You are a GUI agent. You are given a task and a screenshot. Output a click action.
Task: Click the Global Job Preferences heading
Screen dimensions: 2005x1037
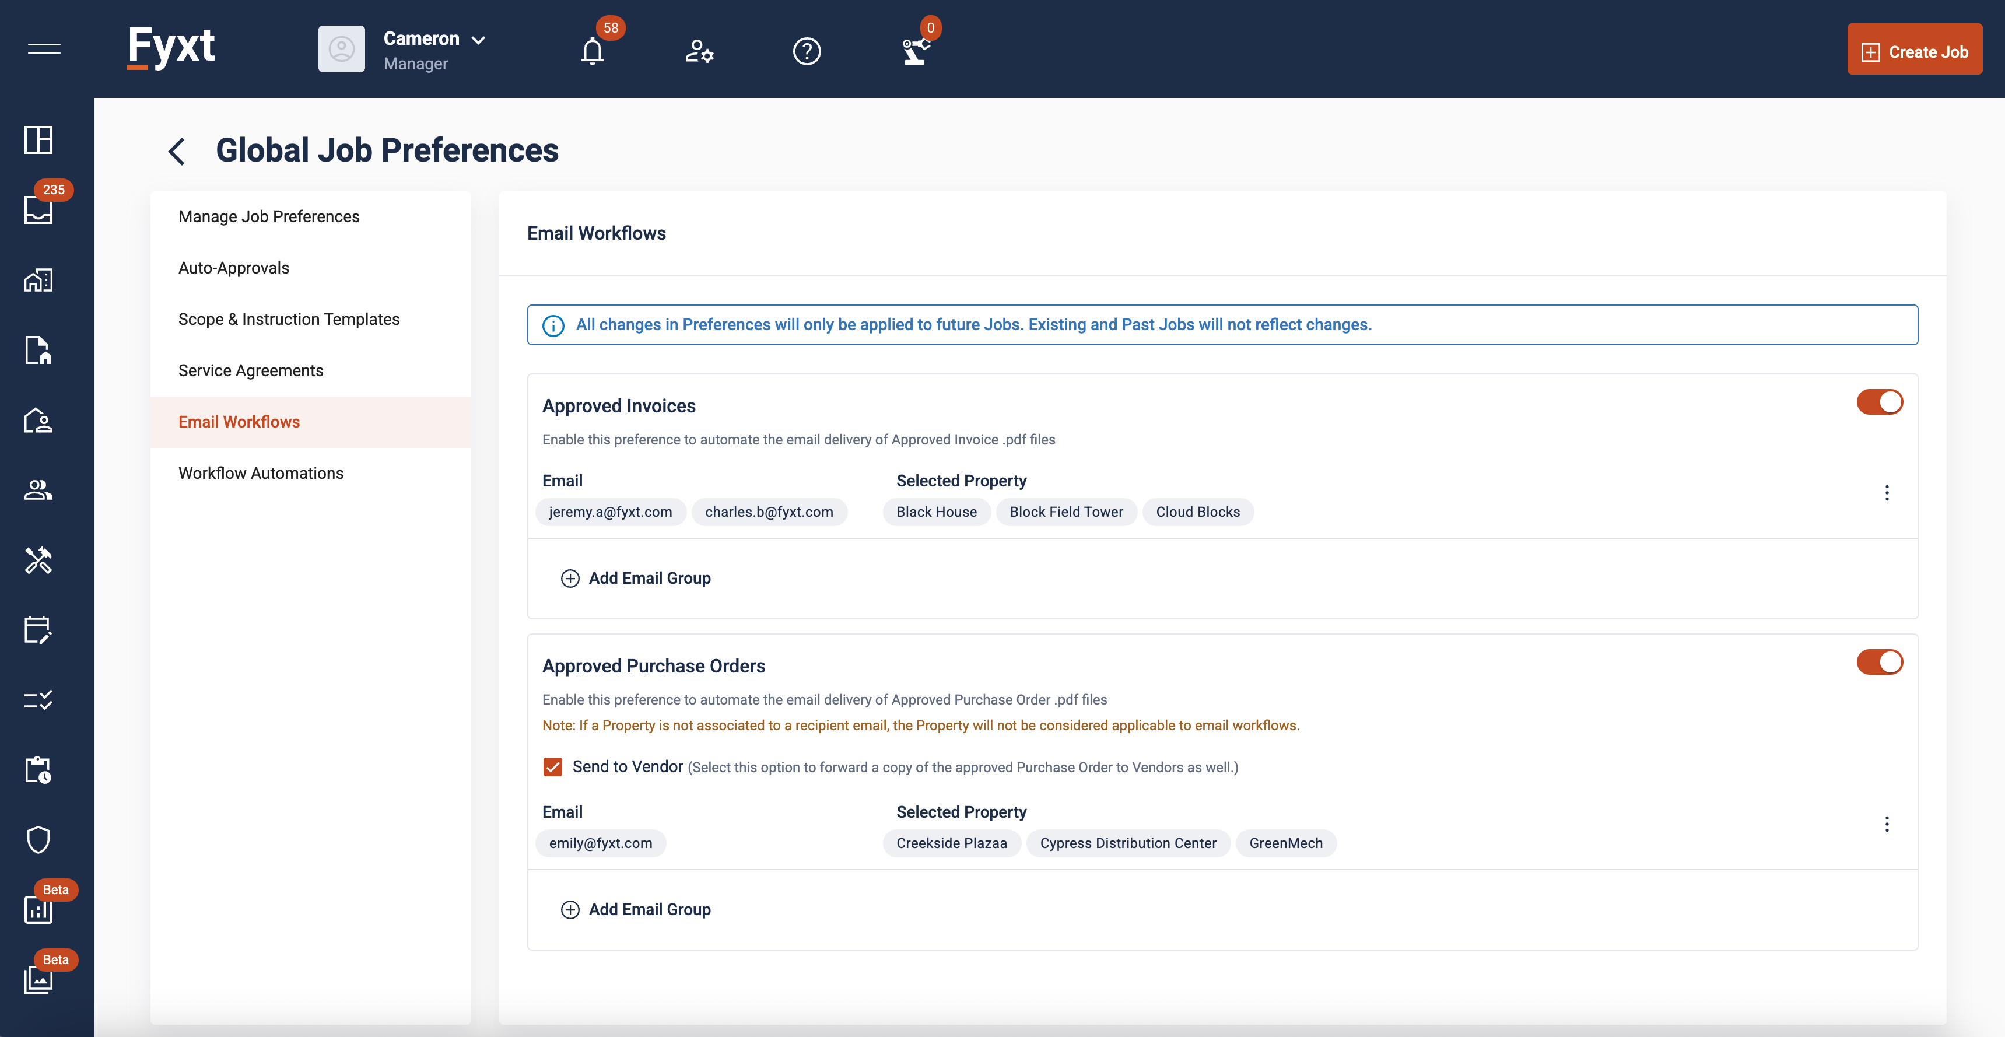[387, 150]
